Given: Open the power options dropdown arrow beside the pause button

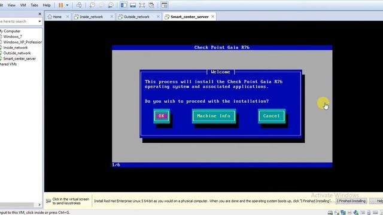Looking at the screenshot, I should 67,5.
